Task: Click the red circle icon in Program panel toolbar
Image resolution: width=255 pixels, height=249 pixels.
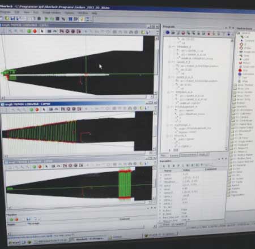Action: coord(183,33)
